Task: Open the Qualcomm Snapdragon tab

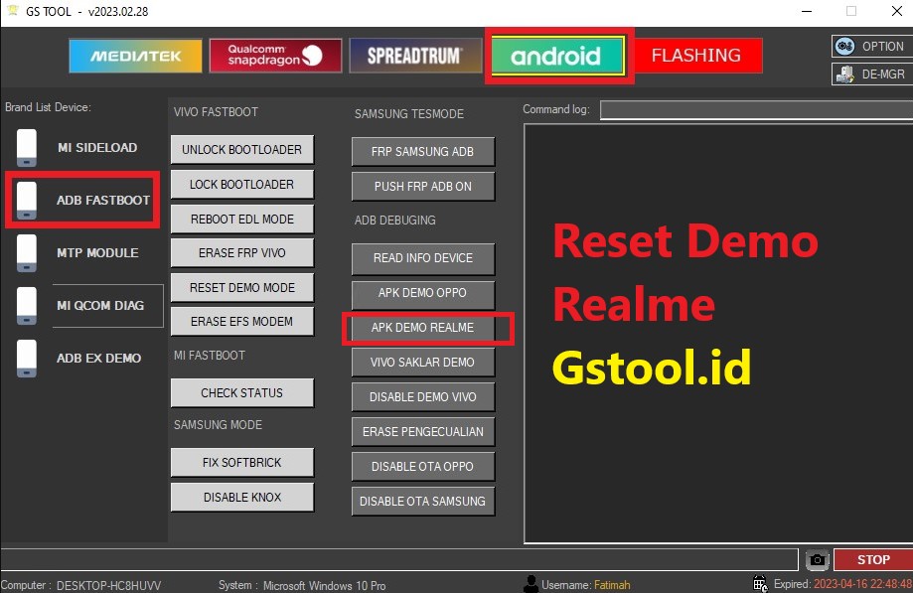Action: pos(275,56)
